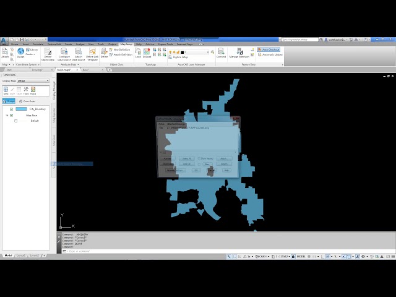Expand the Map panel dropdown arrow

(x=10, y=64)
